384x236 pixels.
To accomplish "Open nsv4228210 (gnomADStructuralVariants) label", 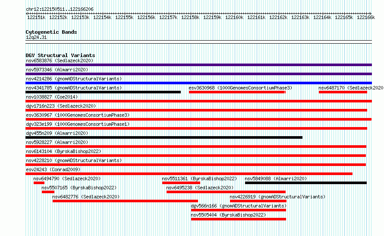I will [x=74, y=160].
